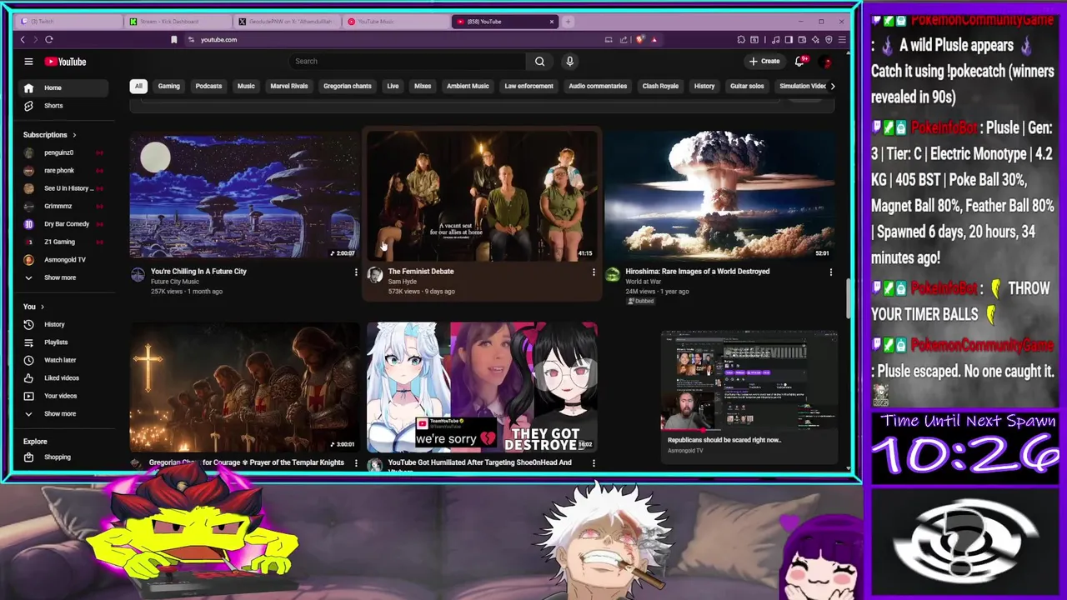This screenshot has width=1067, height=600.
Task: Switch to YouTube Music browser tab
Action: click(x=398, y=22)
